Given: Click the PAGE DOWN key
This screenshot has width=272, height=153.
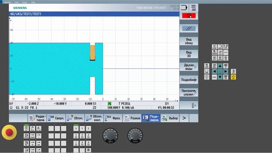Looking at the screenshot, I should (226, 77).
